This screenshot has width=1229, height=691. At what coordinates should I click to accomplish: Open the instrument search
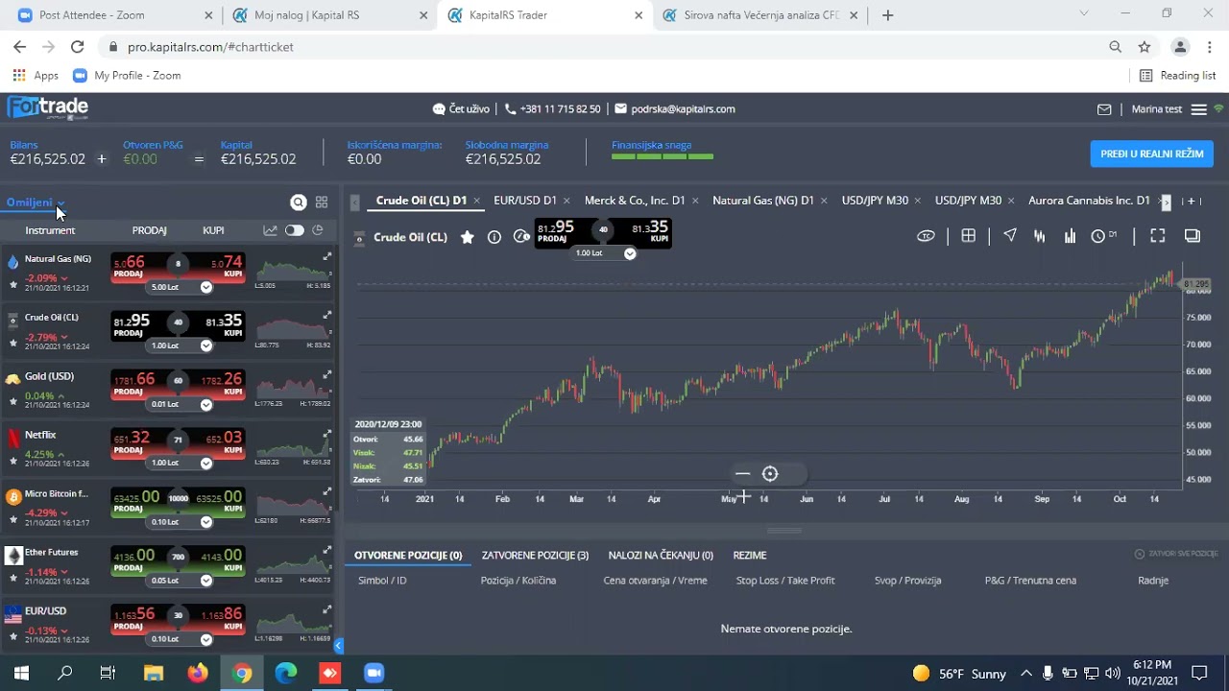(x=299, y=203)
